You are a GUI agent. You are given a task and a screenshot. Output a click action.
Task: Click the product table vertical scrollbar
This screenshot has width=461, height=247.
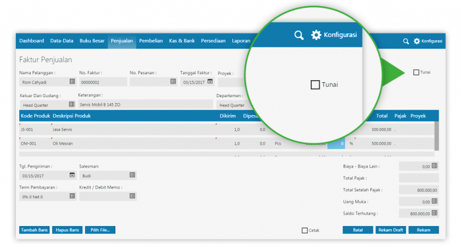(x=437, y=136)
